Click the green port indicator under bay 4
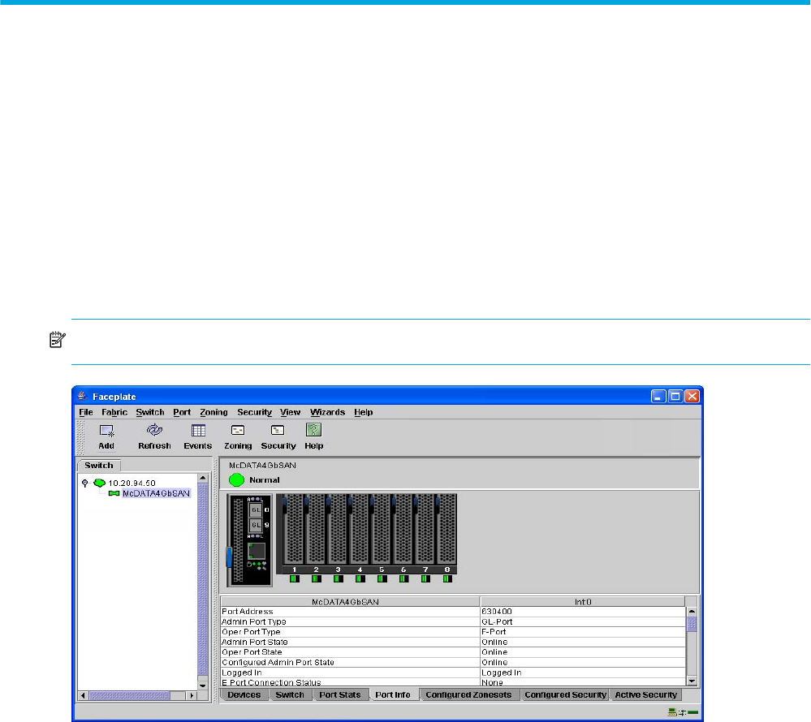This screenshot has width=811, height=722. (360, 579)
